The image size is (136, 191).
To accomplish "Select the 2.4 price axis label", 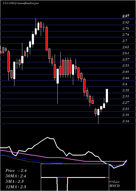I will [125, 84].
